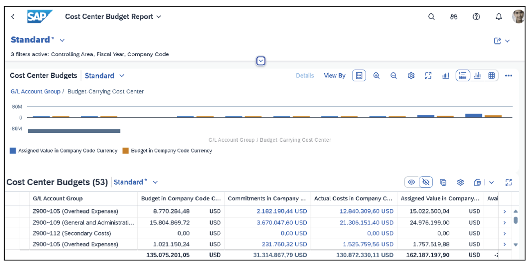Copy rows in Cost Center Budgets table
Image resolution: width=531 pixels, height=269 pixels.
coord(444,182)
